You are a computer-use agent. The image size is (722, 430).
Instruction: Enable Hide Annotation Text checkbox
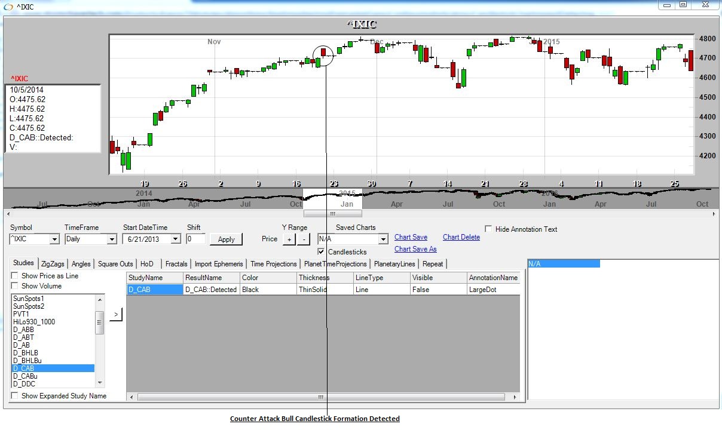pos(488,229)
